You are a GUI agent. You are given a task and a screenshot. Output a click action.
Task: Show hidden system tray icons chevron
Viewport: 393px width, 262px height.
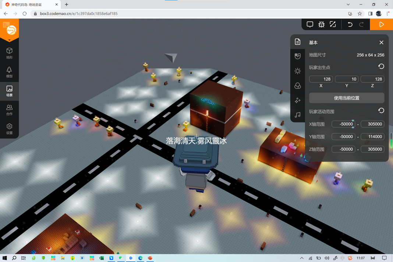coord(302,258)
